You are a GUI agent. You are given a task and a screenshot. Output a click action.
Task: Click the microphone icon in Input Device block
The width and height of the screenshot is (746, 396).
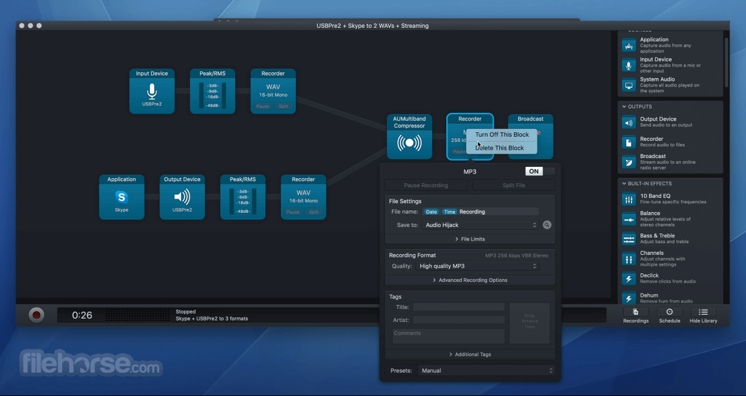point(152,91)
